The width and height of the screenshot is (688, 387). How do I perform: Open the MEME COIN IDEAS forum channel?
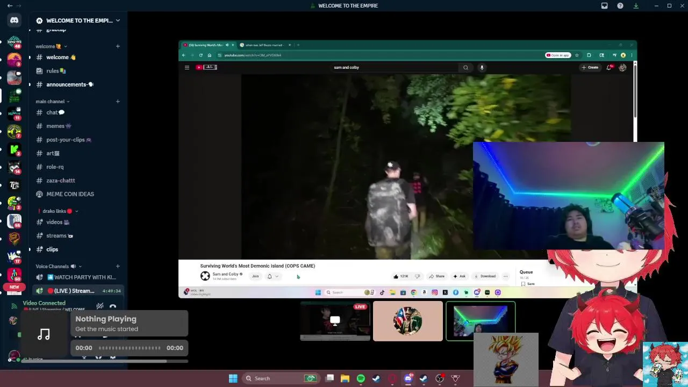(78, 194)
